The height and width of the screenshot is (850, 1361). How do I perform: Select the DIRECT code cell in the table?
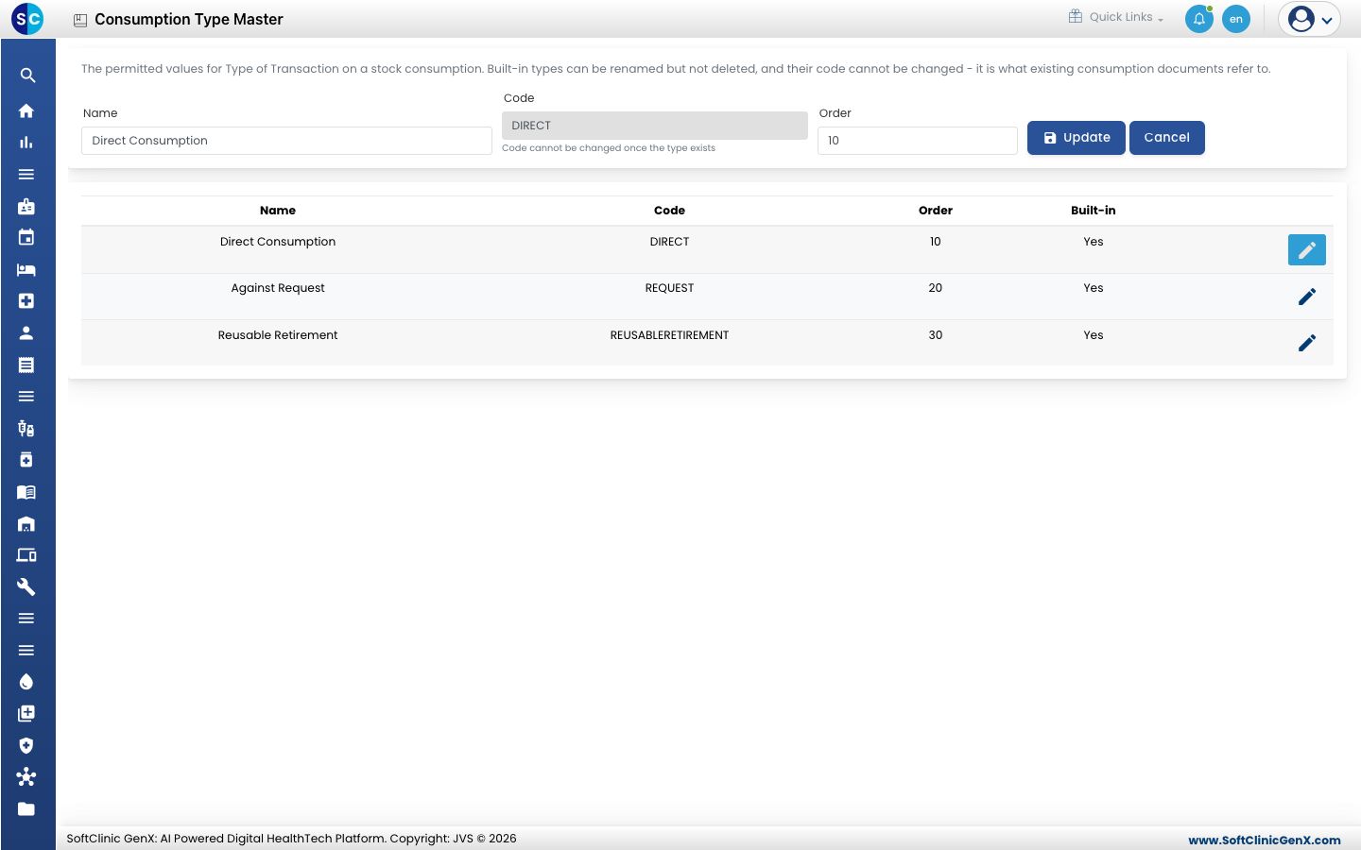point(669,242)
